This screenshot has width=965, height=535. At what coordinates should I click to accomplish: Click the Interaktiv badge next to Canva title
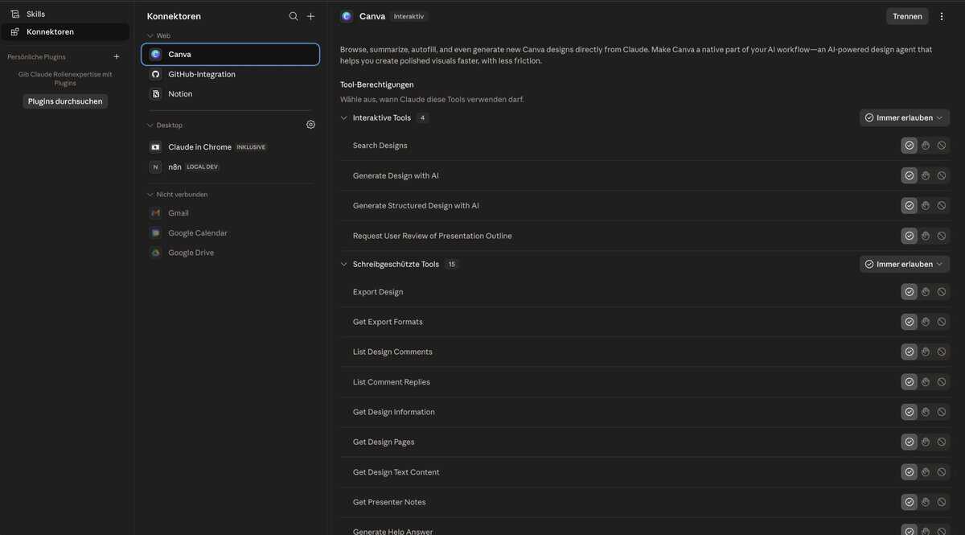click(x=409, y=16)
